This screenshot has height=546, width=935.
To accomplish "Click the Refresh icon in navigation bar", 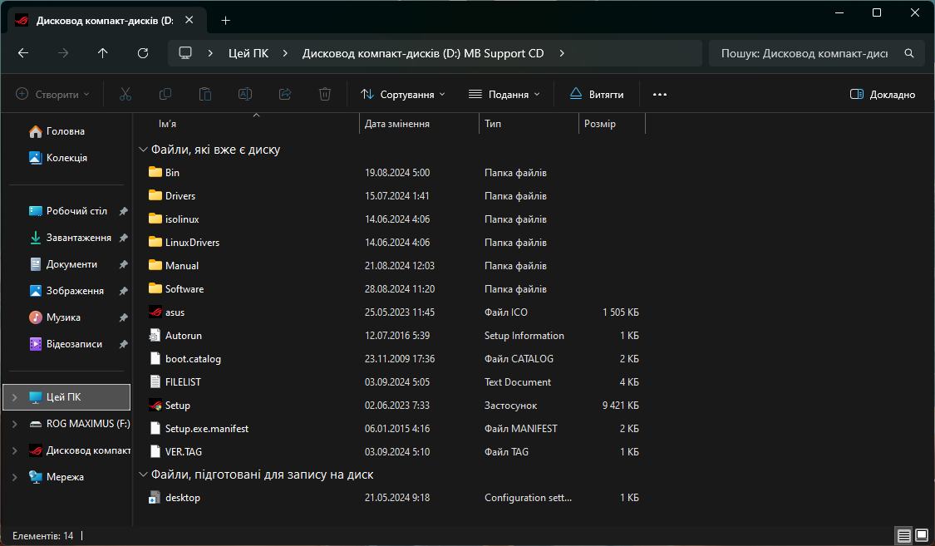I will click(143, 53).
